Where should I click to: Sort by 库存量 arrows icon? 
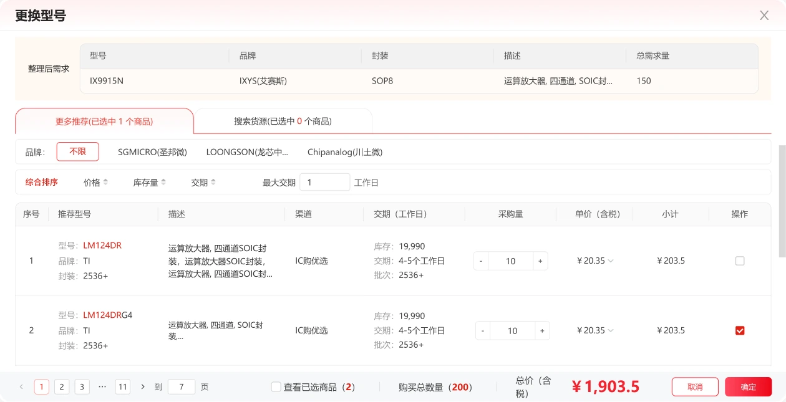[163, 183]
